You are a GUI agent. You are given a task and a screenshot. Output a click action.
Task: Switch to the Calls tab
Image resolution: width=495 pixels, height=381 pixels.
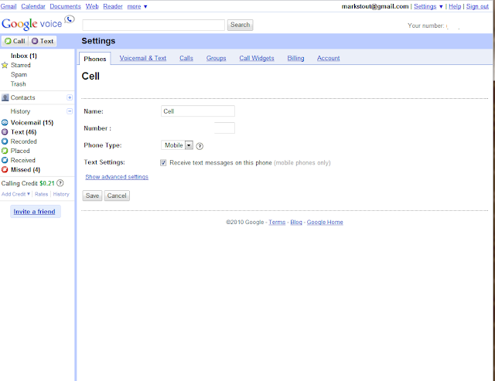click(186, 58)
